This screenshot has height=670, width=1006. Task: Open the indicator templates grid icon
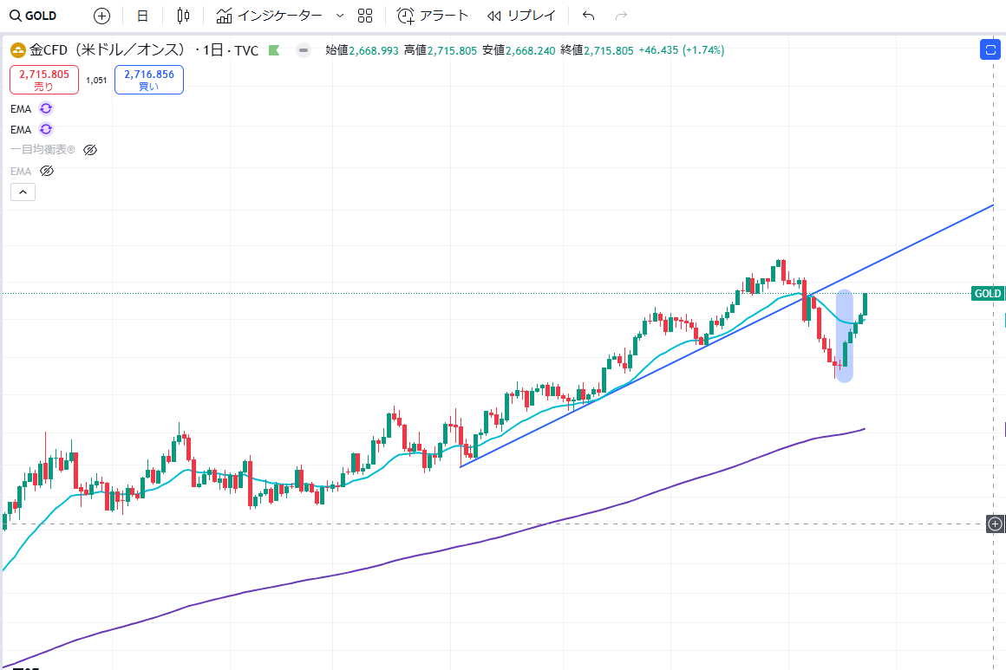365,16
